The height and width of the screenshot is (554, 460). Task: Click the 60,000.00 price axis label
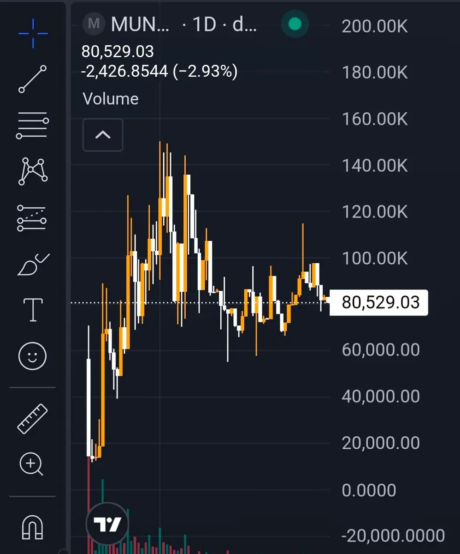(381, 349)
